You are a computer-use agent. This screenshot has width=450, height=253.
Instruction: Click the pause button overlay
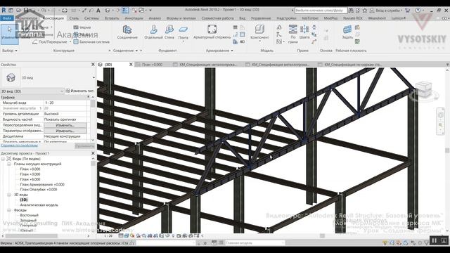435,240
